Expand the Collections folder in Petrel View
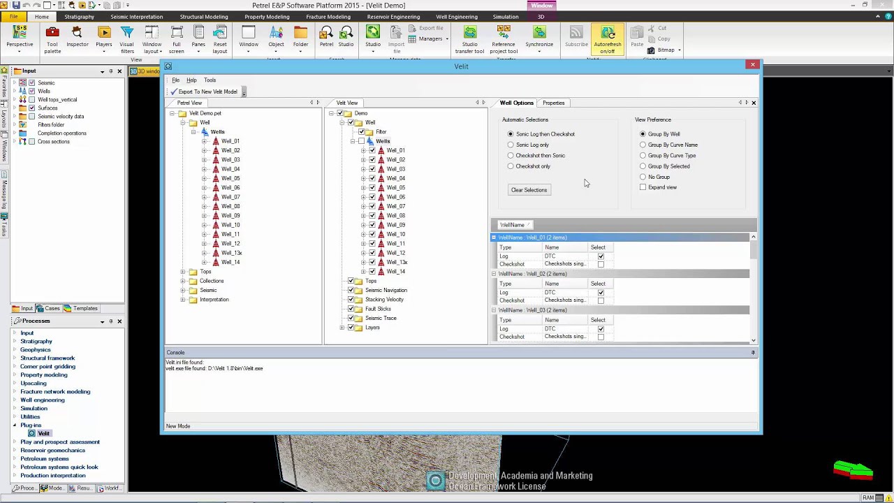 pos(183,281)
